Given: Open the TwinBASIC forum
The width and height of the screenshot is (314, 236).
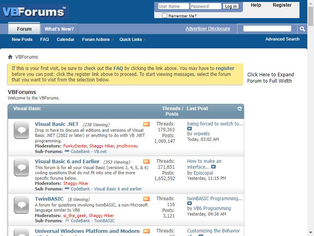Looking at the screenshot, I should click(49, 199).
